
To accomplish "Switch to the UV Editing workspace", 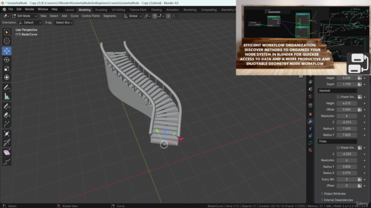I will tap(118, 10).
